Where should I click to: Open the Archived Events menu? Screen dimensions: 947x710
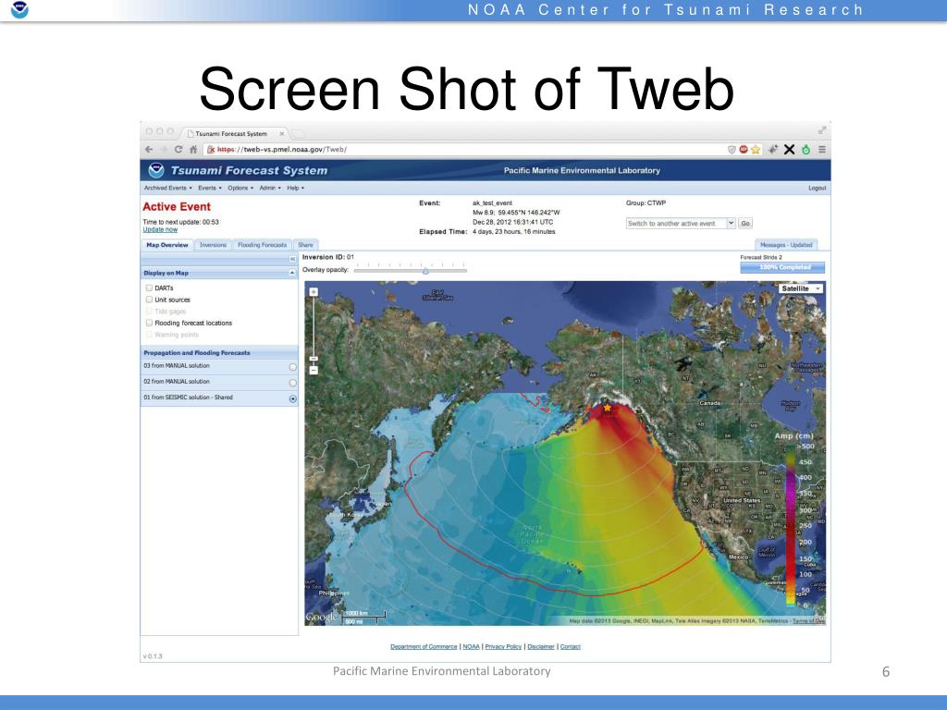coord(168,188)
